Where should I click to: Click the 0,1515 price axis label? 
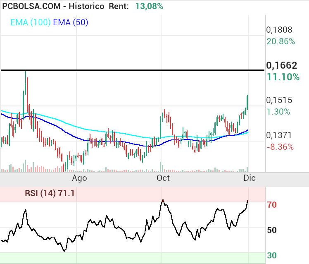pyautogui.click(x=279, y=100)
